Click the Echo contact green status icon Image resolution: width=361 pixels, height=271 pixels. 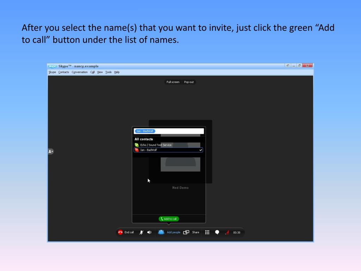point(137,145)
